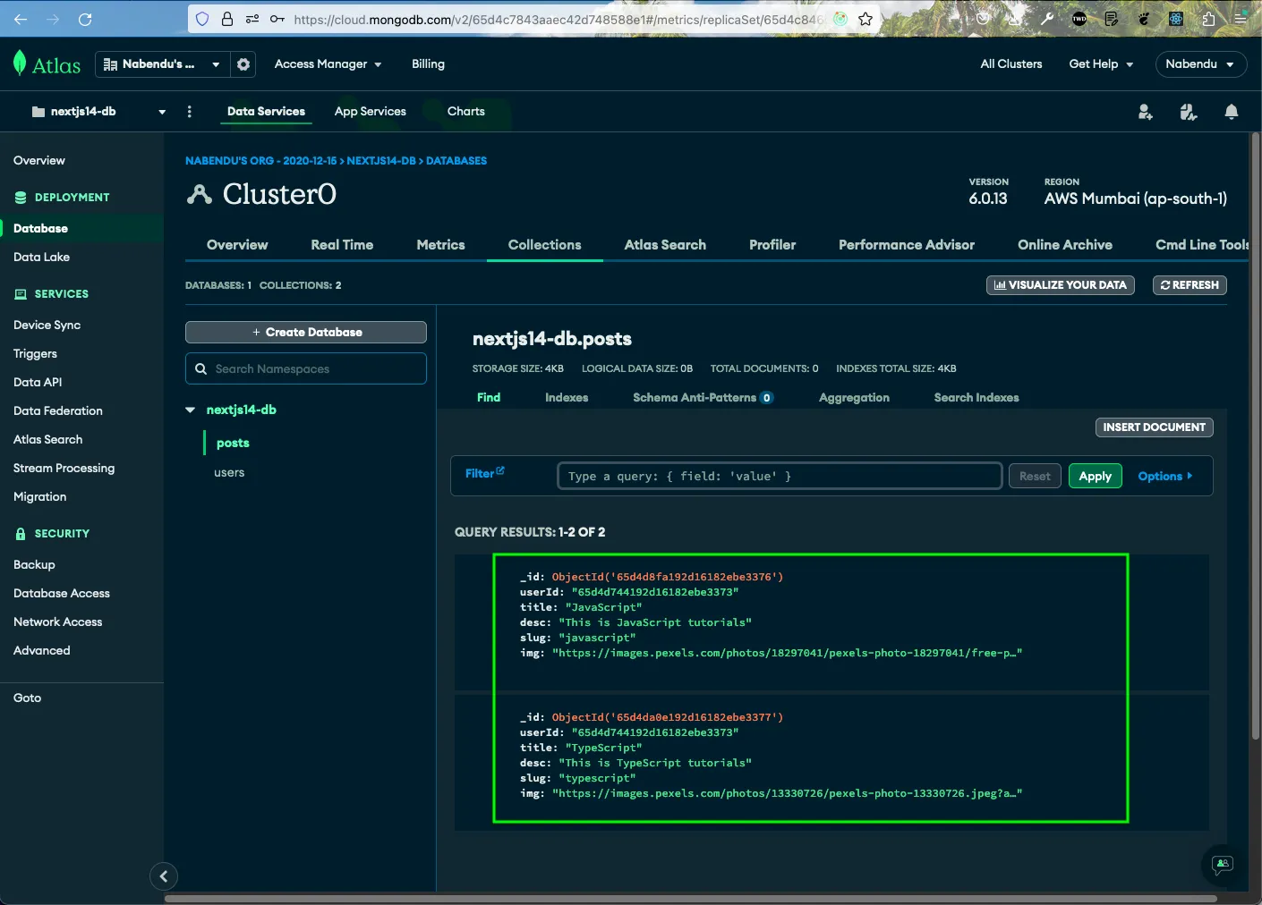Expand query Options
Image resolution: width=1262 pixels, height=905 pixels.
(x=1165, y=477)
